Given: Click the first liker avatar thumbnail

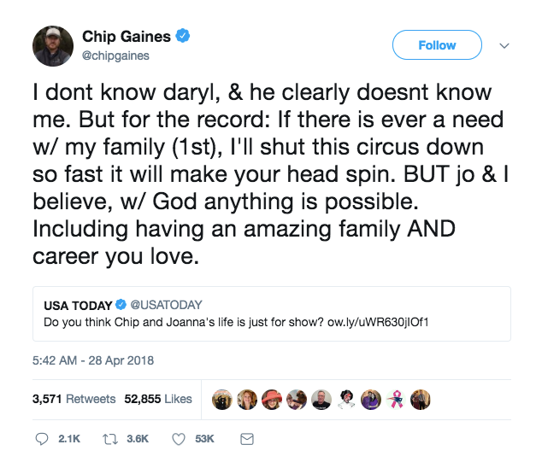Looking at the screenshot, I should 222,400.
